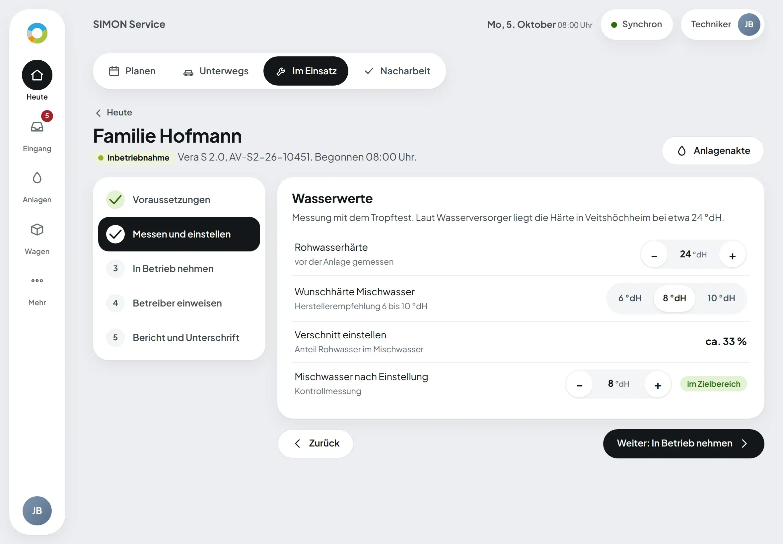
Task: Click the 24 °dH Rohwasserhärte value
Action: pyautogui.click(x=693, y=255)
